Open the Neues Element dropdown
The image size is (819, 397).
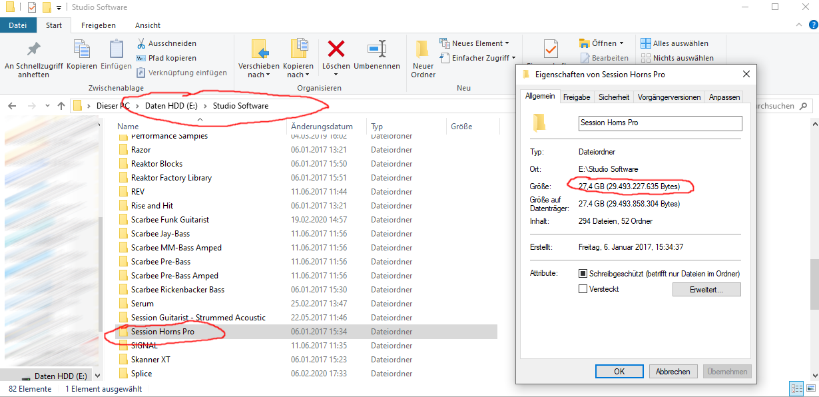474,43
